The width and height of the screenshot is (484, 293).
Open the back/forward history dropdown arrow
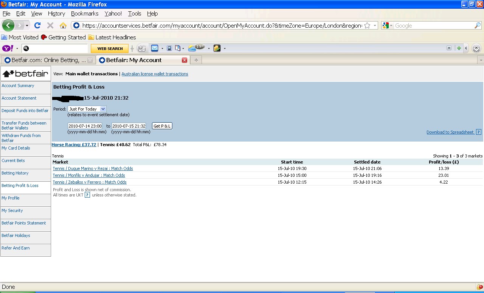[27, 25]
